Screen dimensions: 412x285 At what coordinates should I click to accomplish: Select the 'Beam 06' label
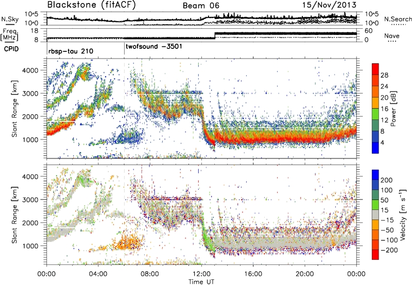(201, 6)
